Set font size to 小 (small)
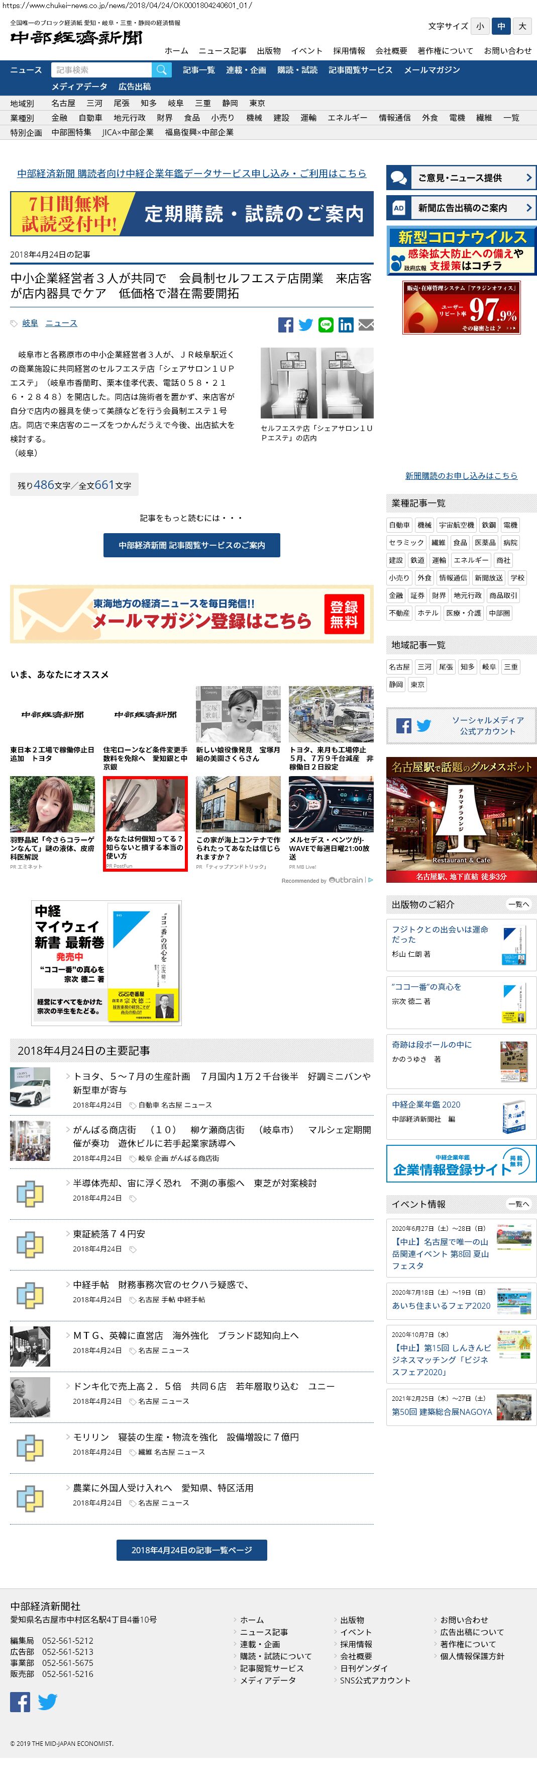Screen dimensions: 537x1770 pyautogui.click(x=480, y=26)
